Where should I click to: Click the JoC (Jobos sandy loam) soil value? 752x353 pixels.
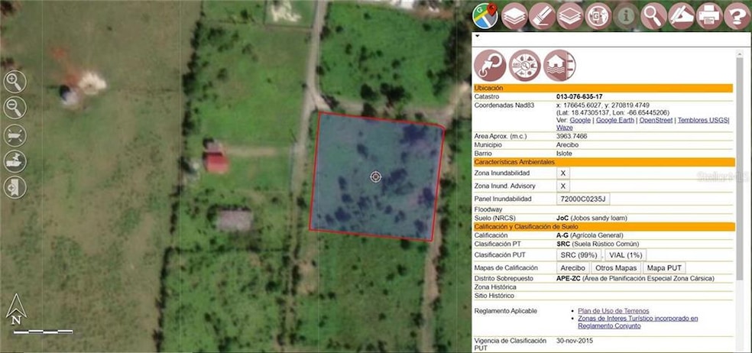[592, 218]
